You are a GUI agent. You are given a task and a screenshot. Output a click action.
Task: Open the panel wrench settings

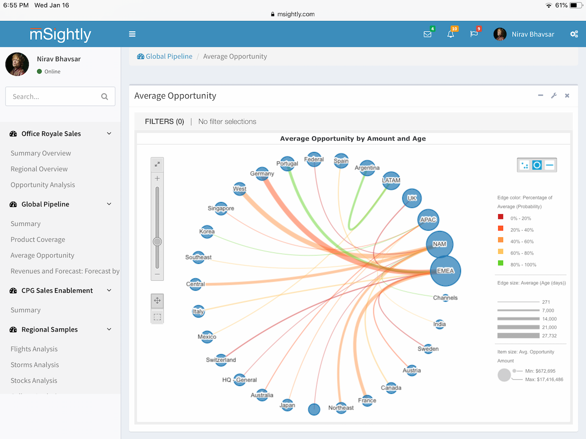(x=554, y=96)
